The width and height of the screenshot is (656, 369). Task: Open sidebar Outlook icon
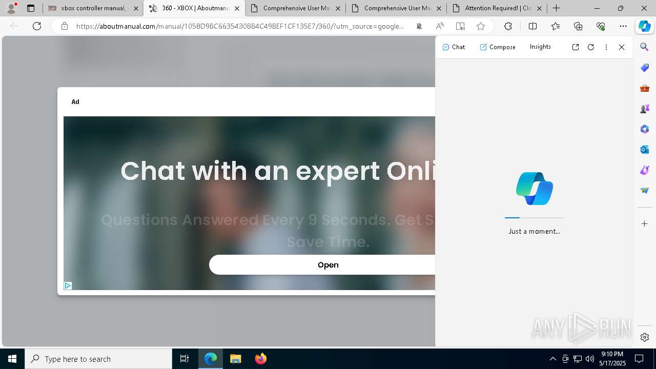point(645,150)
